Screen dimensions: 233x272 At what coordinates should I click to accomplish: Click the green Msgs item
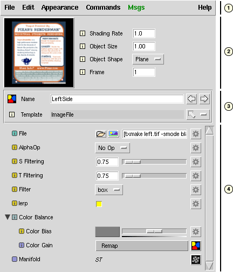coord(136,8)
